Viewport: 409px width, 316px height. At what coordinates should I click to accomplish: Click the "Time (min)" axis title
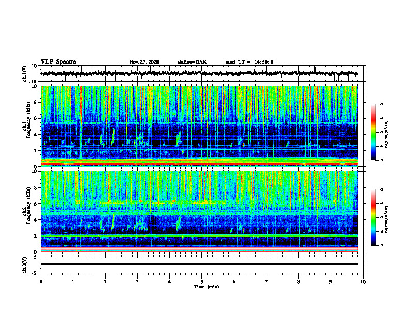pos(207,287)
